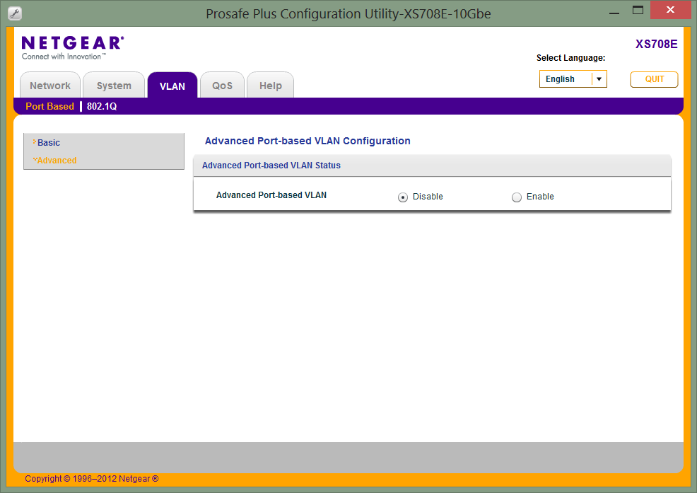Close the Prosafe Plus Configuration Utility window
Viewport: 697px width, 493px height.
point(670,10)
